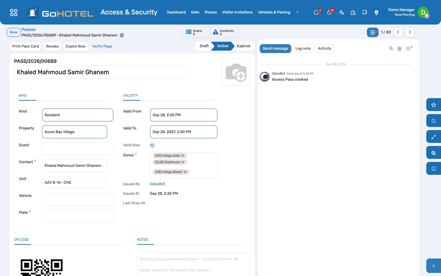Click the Valid From date field

click(x=184, y=115)
